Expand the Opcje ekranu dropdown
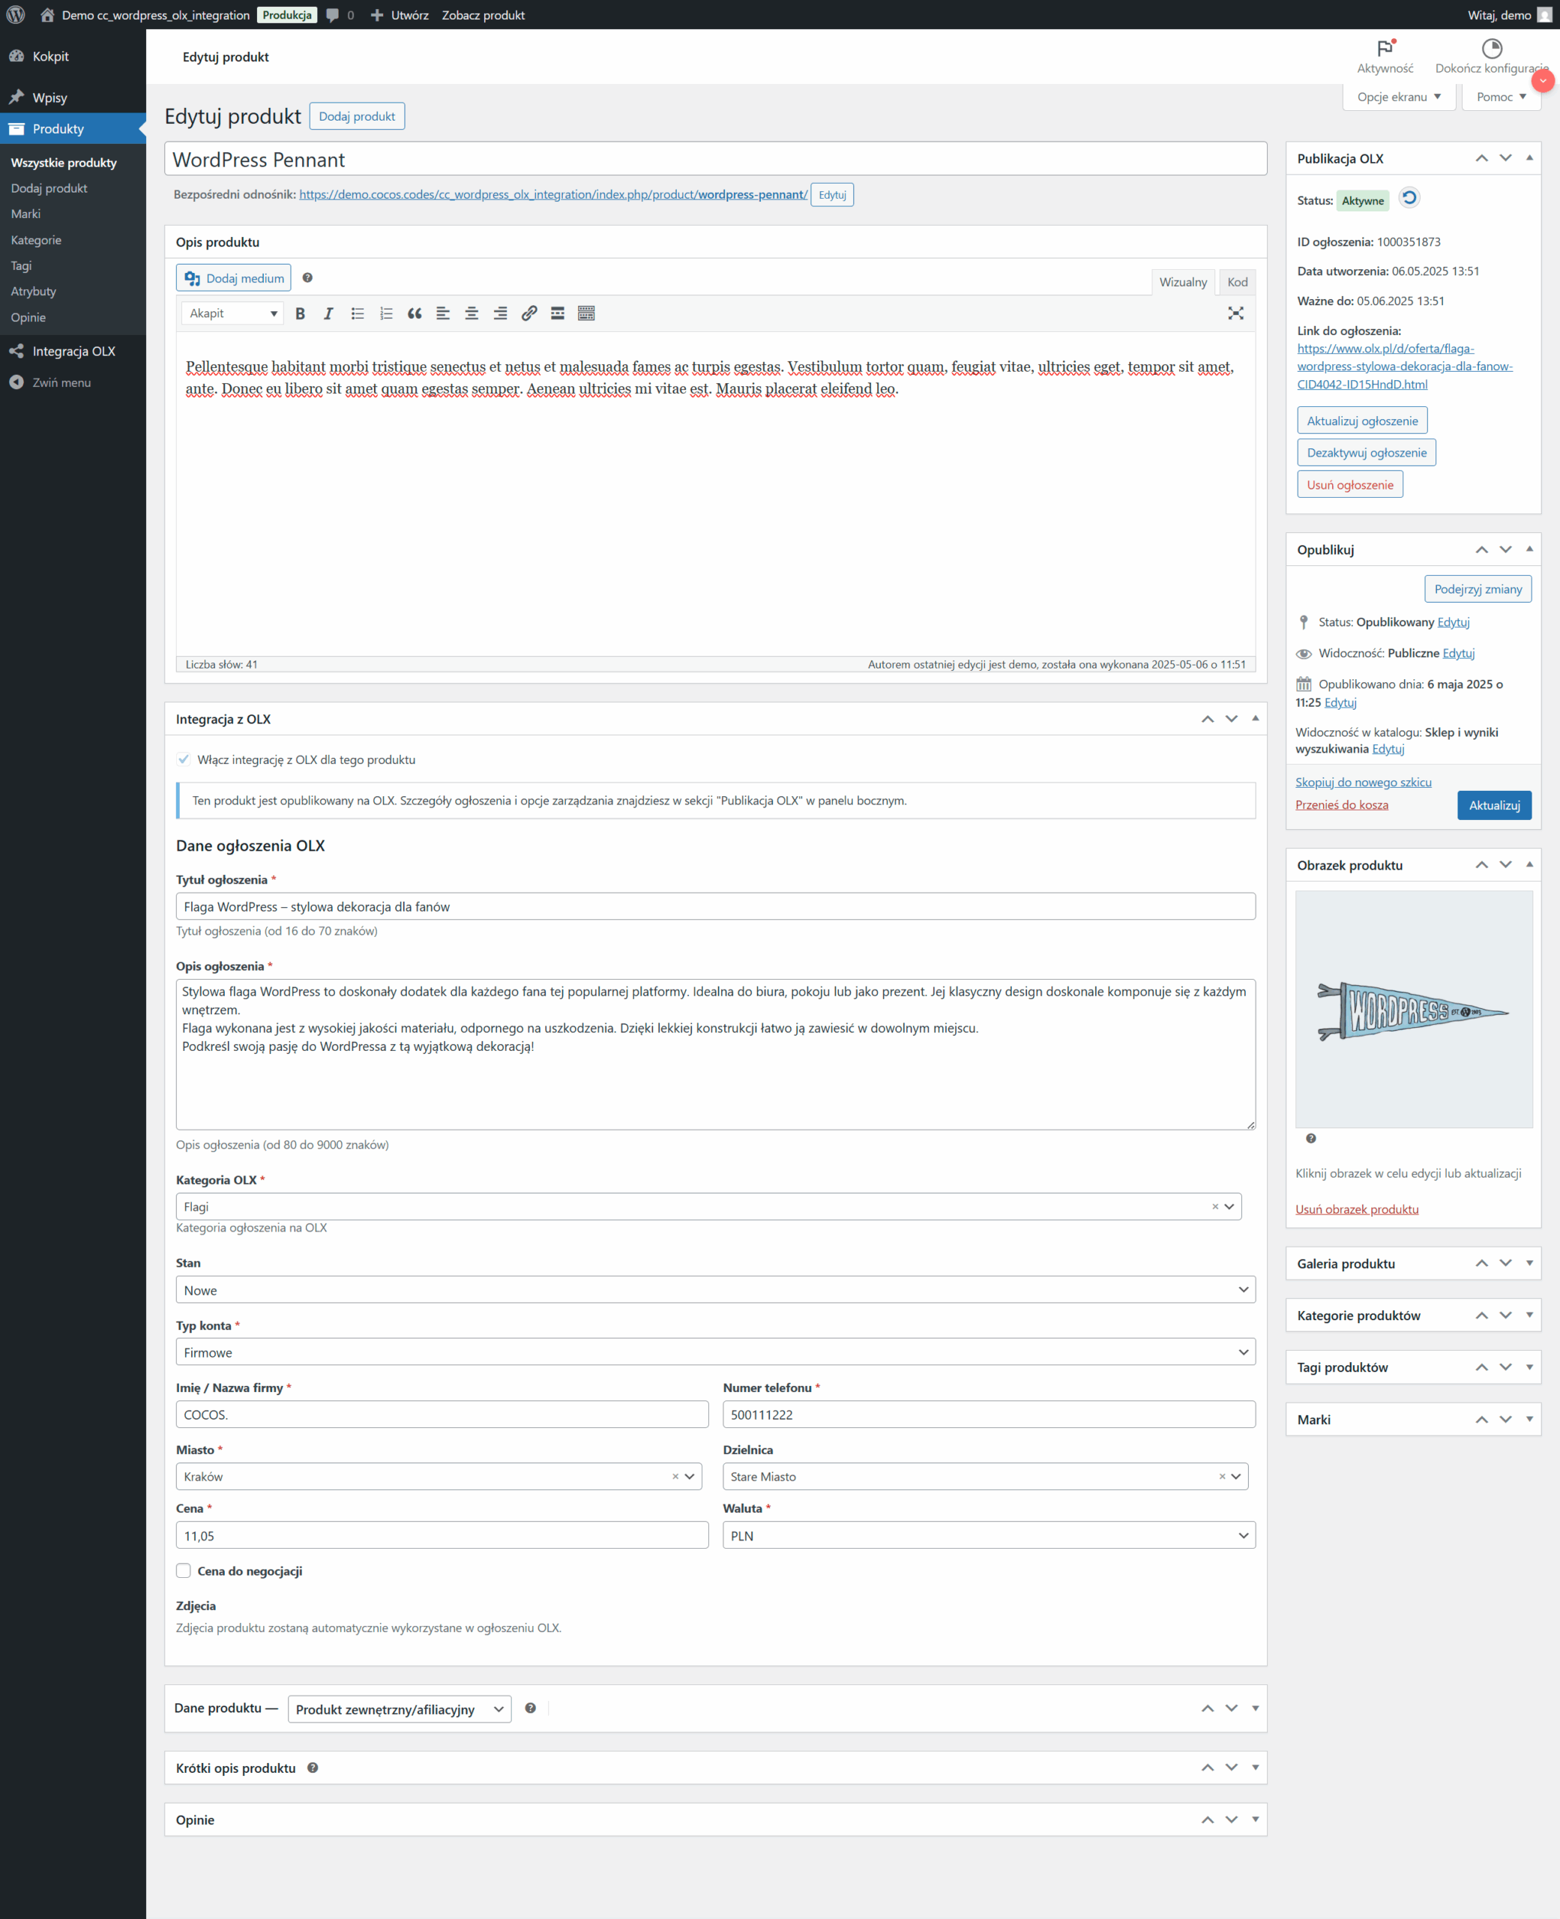Screen dimensions: 1560x1919 point(1398,97)
